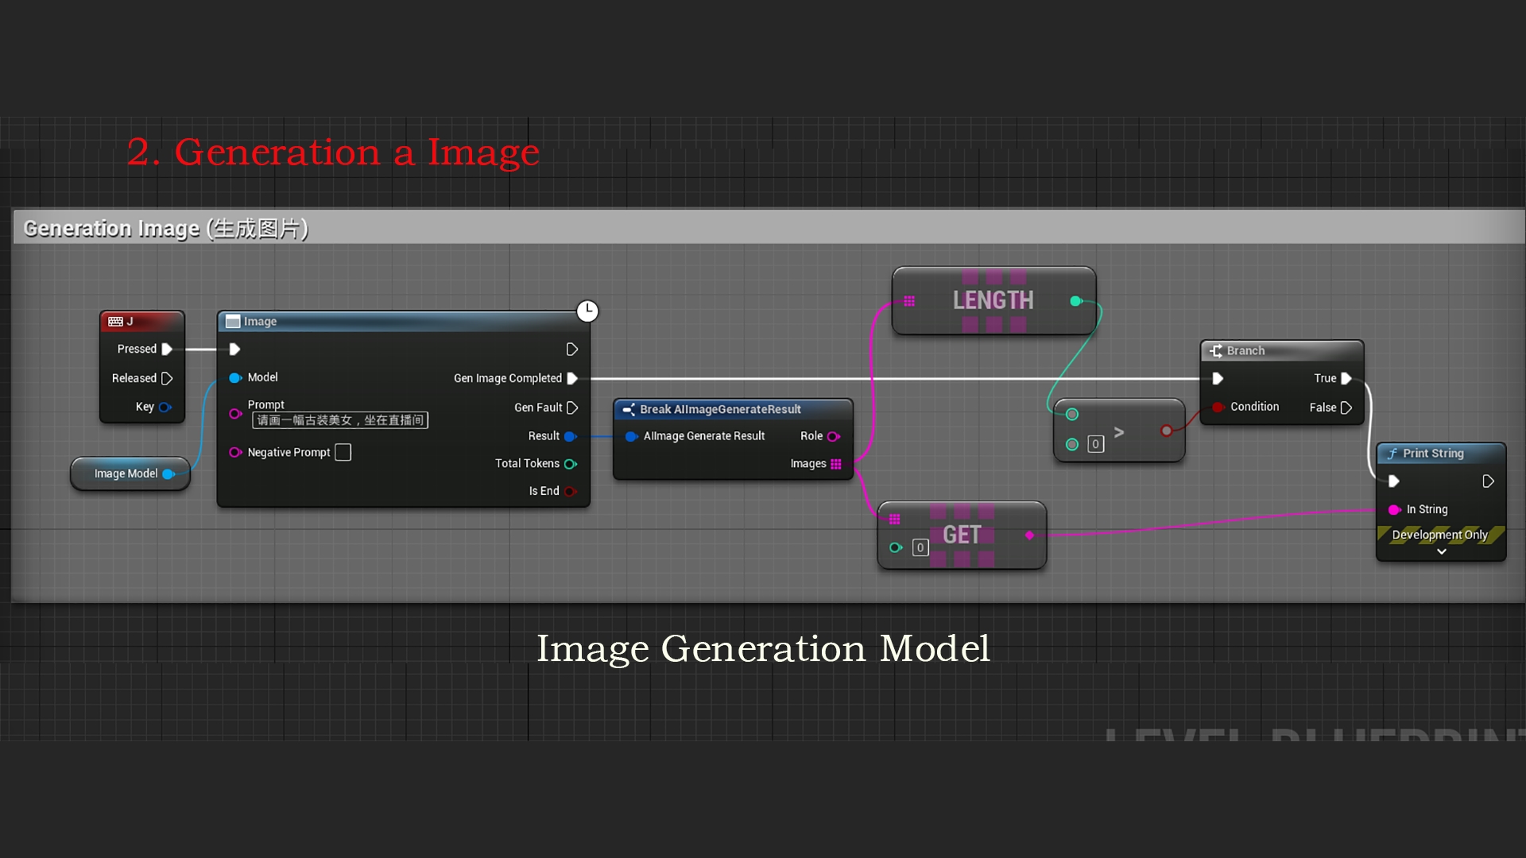
Task: Select the Generation Image comment header
Action: point(165,228)
